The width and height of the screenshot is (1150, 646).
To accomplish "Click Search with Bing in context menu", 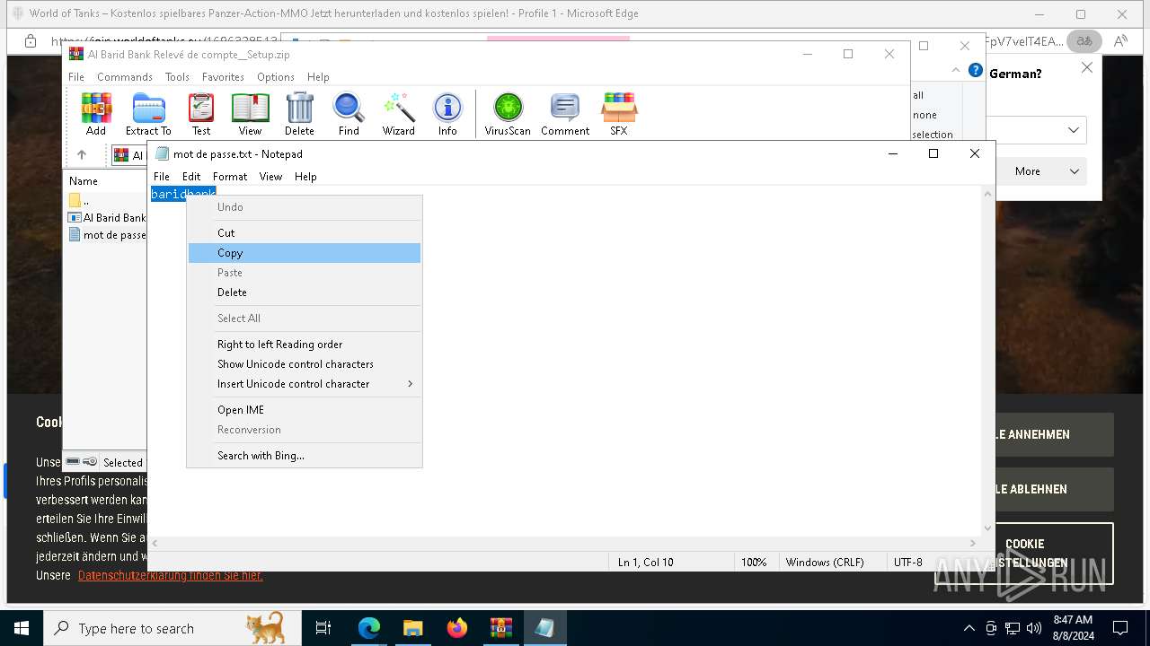I will point(305,456).
